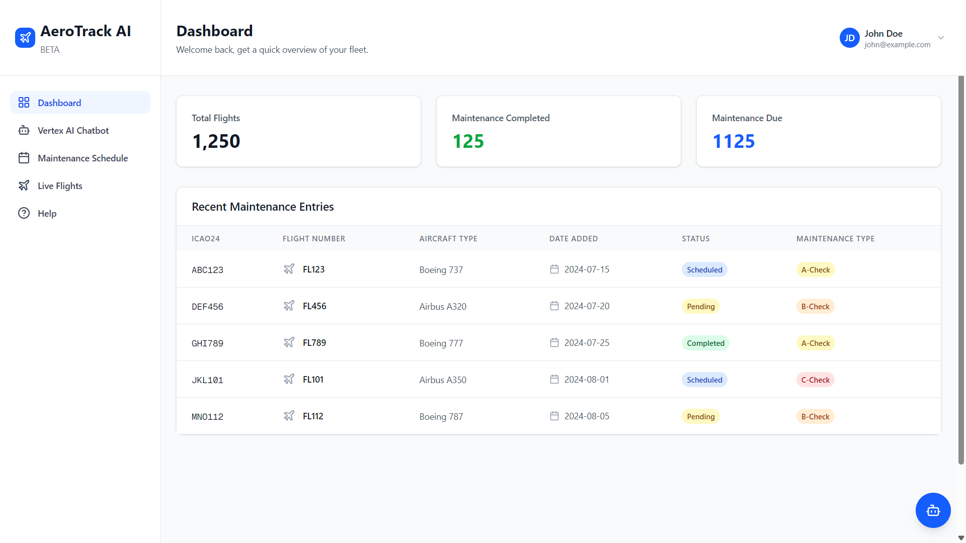Click the Live Flights plane icon
Screen dimensions: 966x543
(x=24, y=186)
